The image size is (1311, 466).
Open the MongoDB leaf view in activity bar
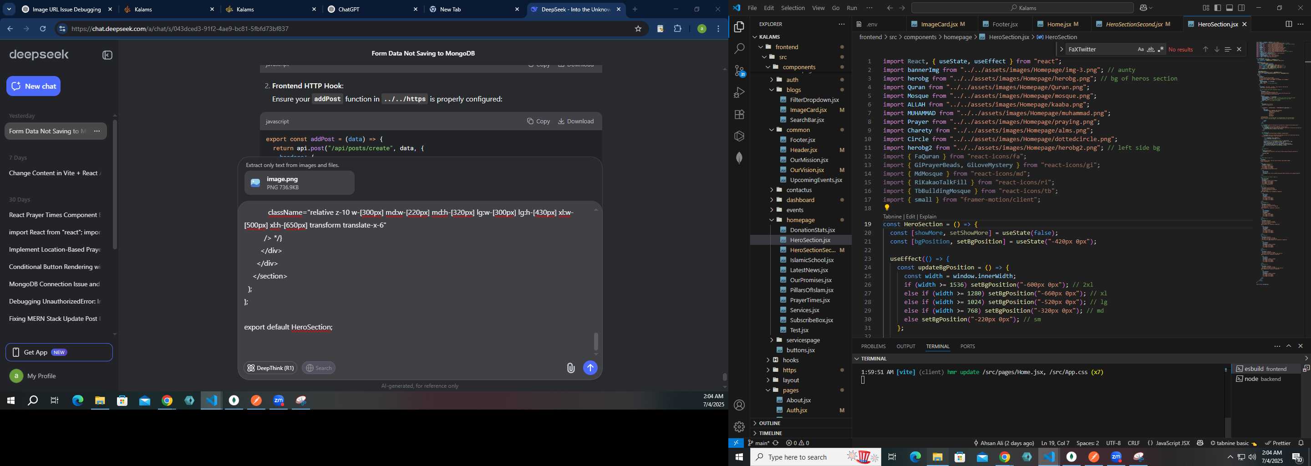[x=739, y=158]
